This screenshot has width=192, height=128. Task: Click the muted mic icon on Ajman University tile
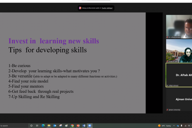pyautogui.click(x=167, y=110)
